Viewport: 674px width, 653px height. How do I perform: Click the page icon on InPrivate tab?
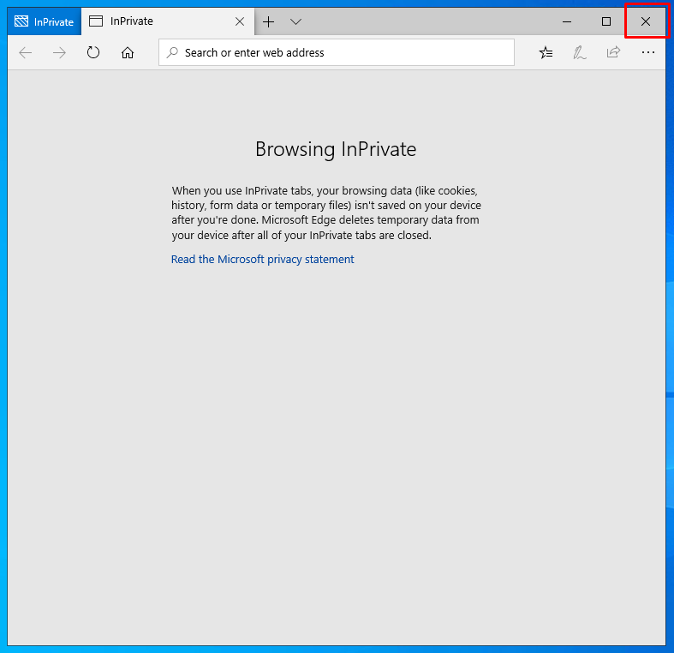coord(96,21)
